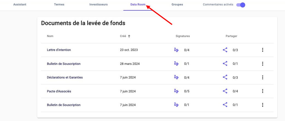Viewport: 285px width, 121px height.
Task: Open options menu for 28 mars 2024 Bulletin
Action: pos(263,63)
